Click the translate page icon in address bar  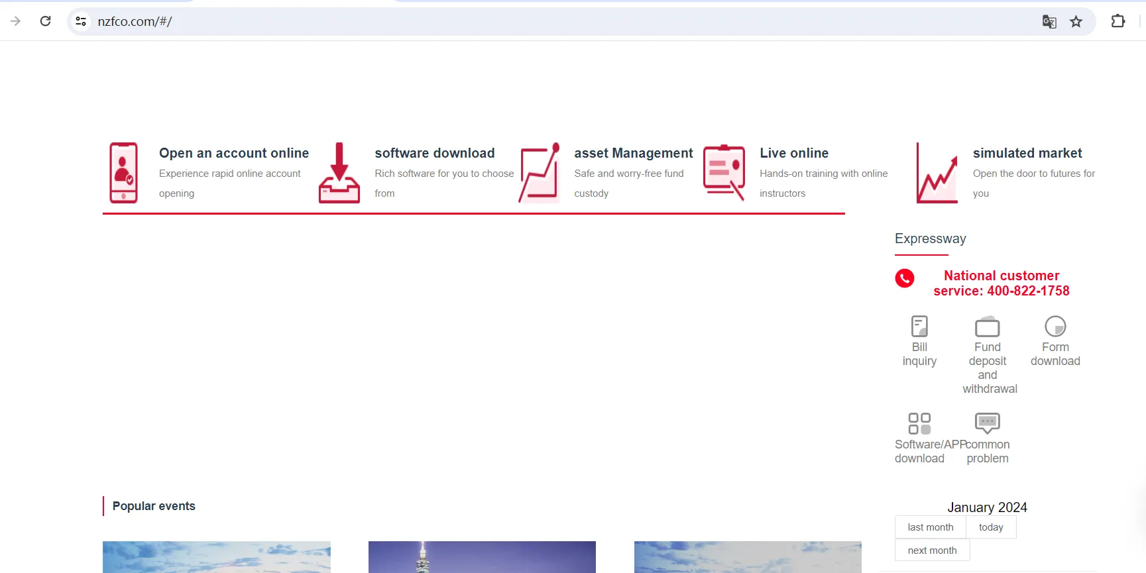1049,22
